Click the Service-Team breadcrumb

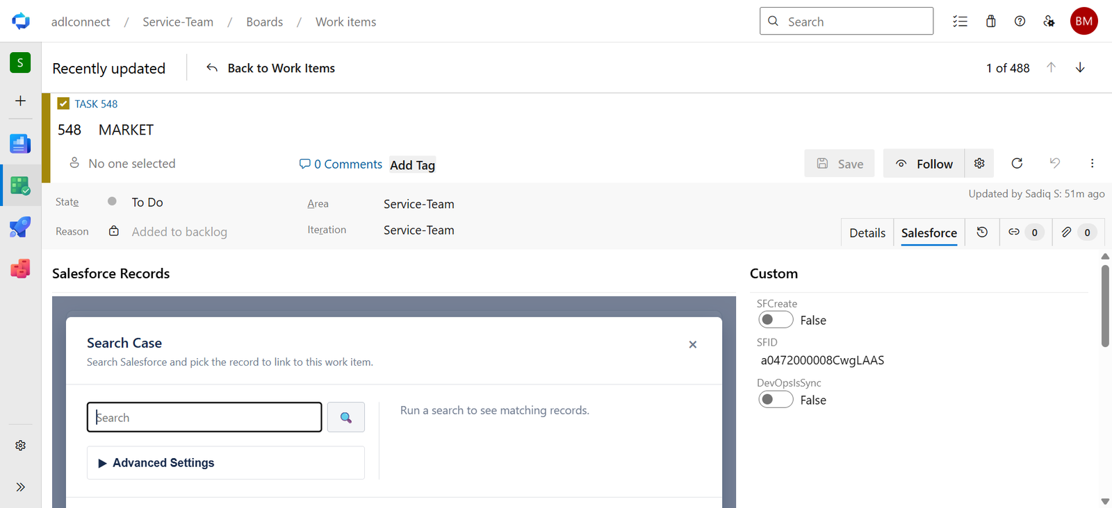coord(178,22)
